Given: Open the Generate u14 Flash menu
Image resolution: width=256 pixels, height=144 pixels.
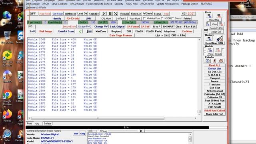Looking at the screenshot, I should [x=36, y=8].
